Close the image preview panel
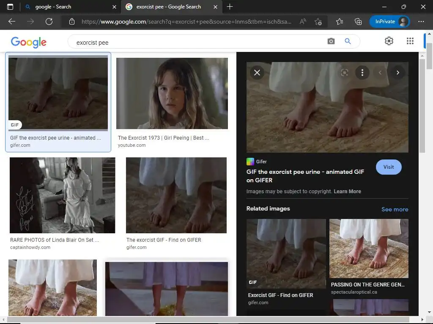433x324 pixels. (257, 73)
